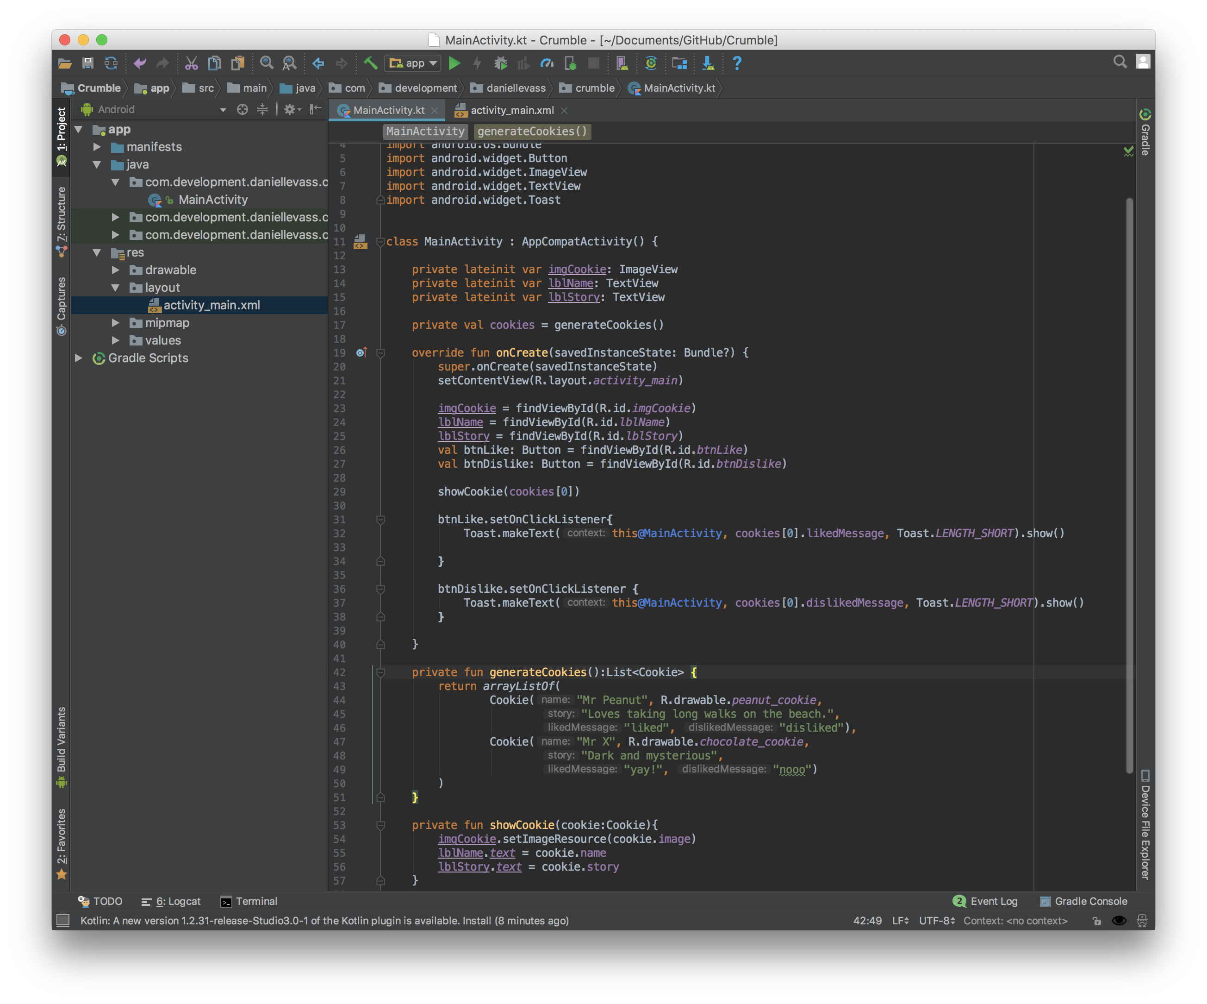The height and width of the screenshot is (1004, 1207).
Task: Debug the app with the bug icon
Action: point(501,63)
